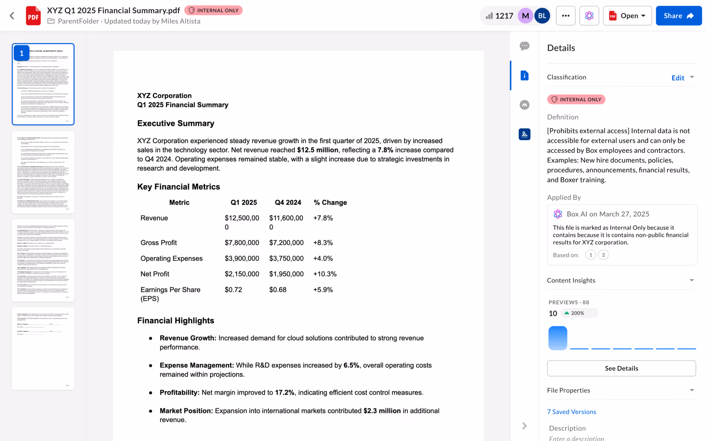Collapse the Classification section arrow
This screenshot has width=706, height=441.
point(692,77)
